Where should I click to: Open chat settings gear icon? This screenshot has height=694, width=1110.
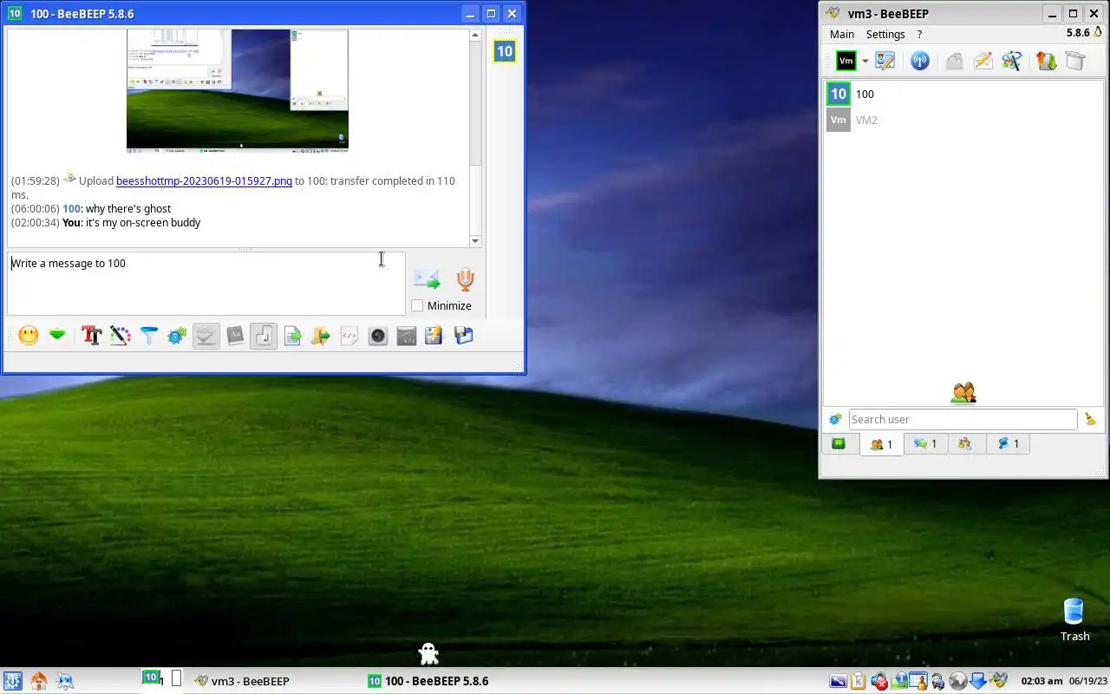(177, 336)
